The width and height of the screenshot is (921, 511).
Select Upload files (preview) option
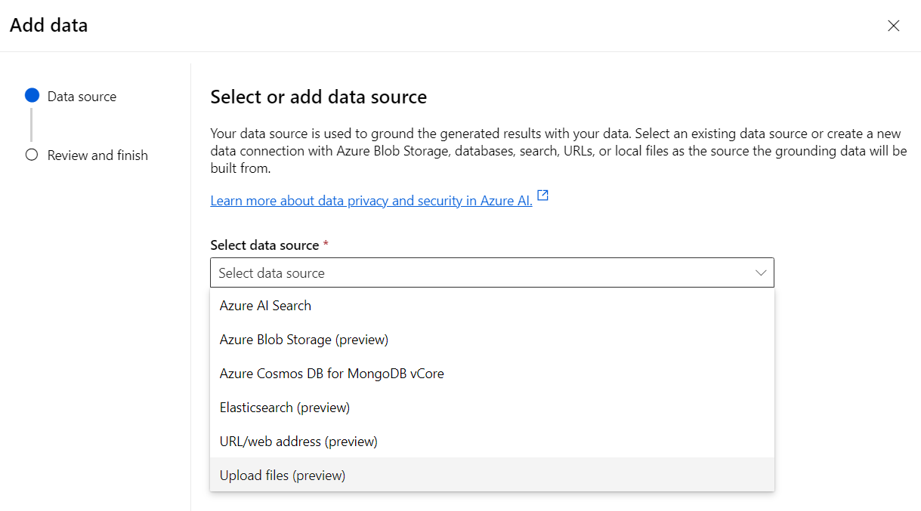[x=283, y=476]
